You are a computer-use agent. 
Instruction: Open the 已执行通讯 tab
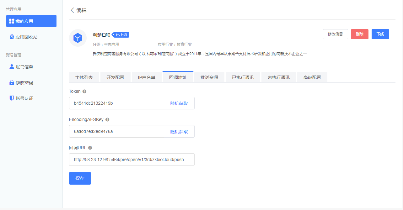(x=243, y=77)
